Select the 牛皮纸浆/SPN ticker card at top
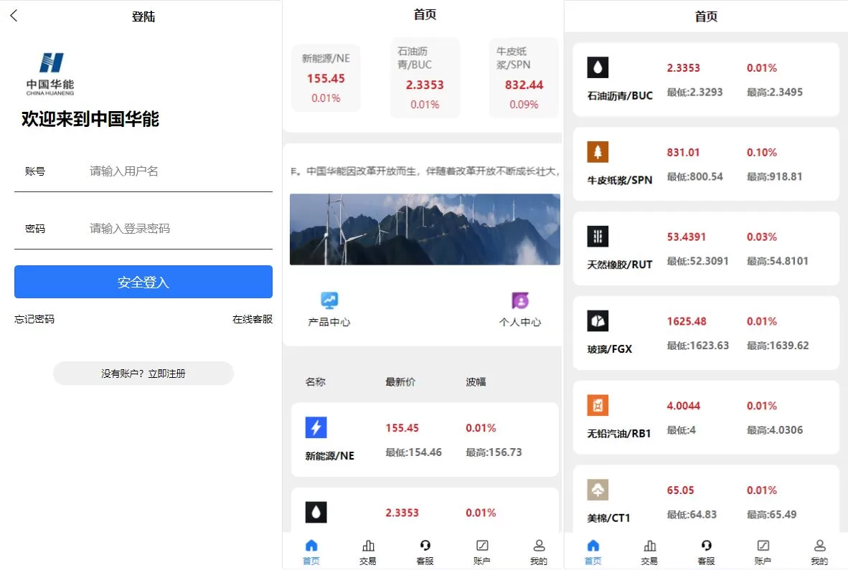 (524, 78)
